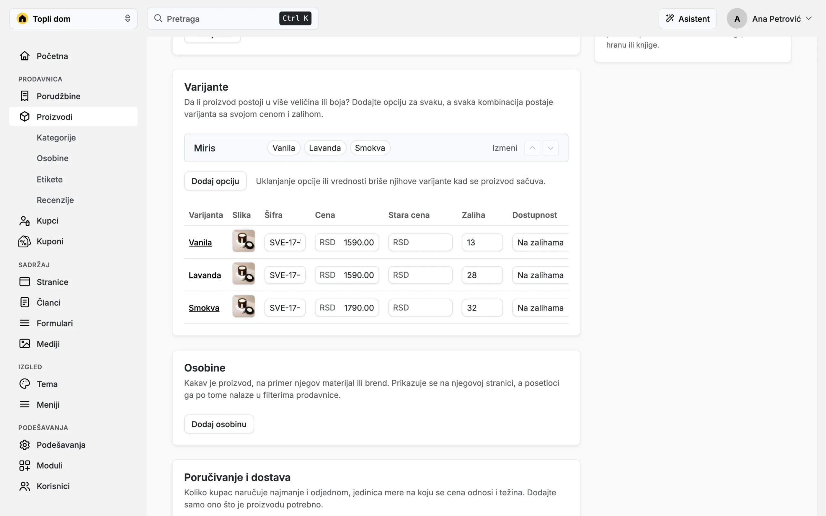Click the Porudžbine receipt icon

[x=25, y=96]
